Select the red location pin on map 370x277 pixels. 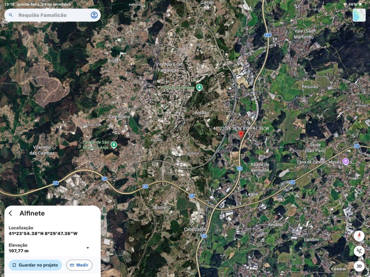click(x=241, y=134)
